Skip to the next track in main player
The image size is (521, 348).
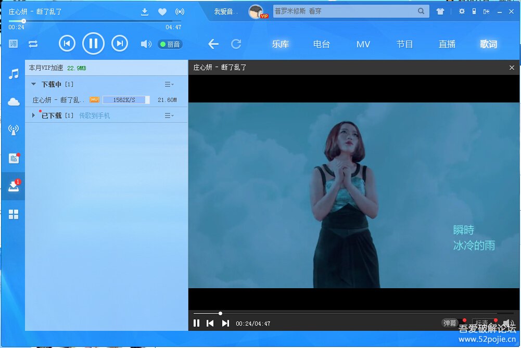pos(120,44)
